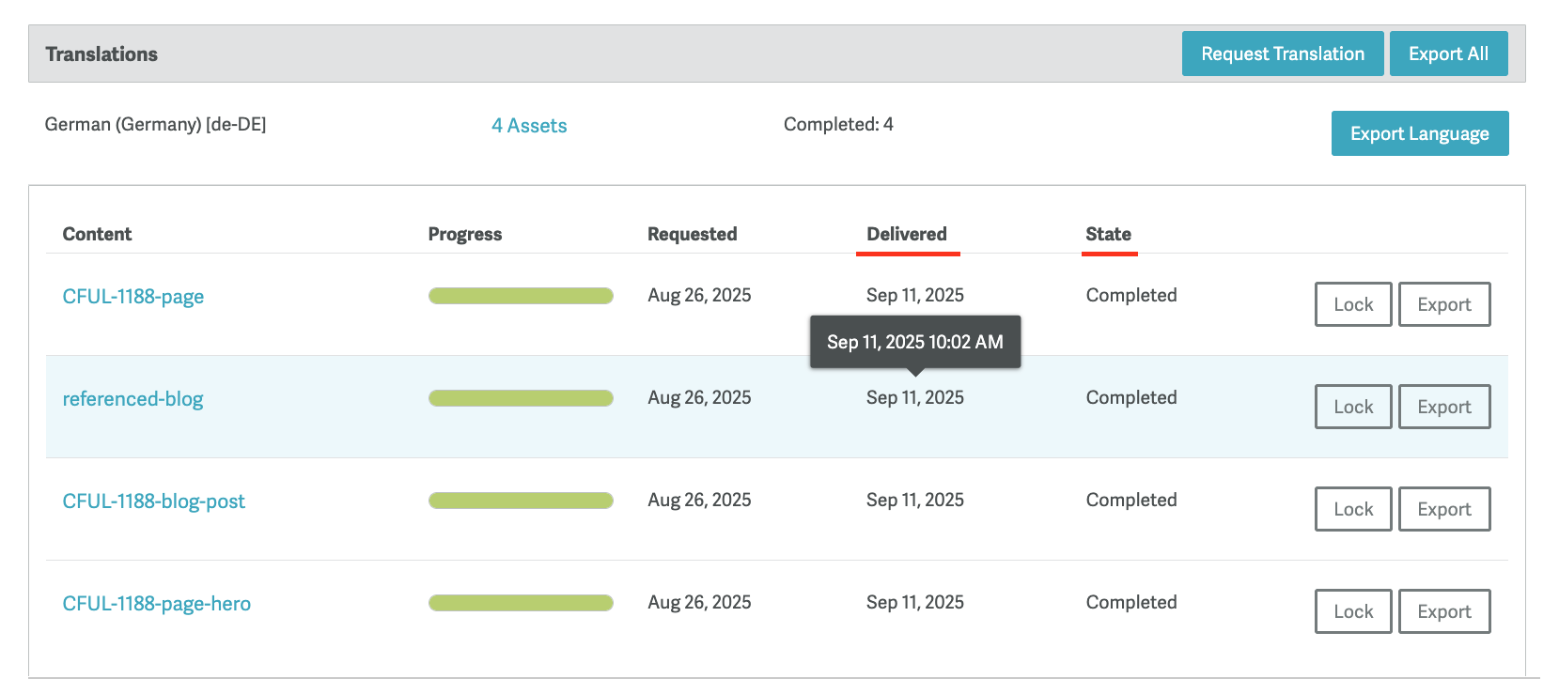
Task: Lock the referenced-blog translation
Action: click(x=1352, y=407)
